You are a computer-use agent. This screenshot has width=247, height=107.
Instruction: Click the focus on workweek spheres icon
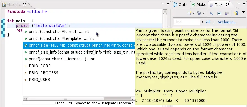227,13
